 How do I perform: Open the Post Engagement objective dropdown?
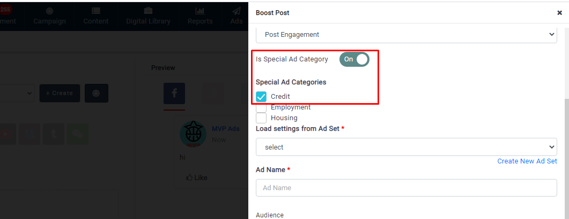[406, 34]
